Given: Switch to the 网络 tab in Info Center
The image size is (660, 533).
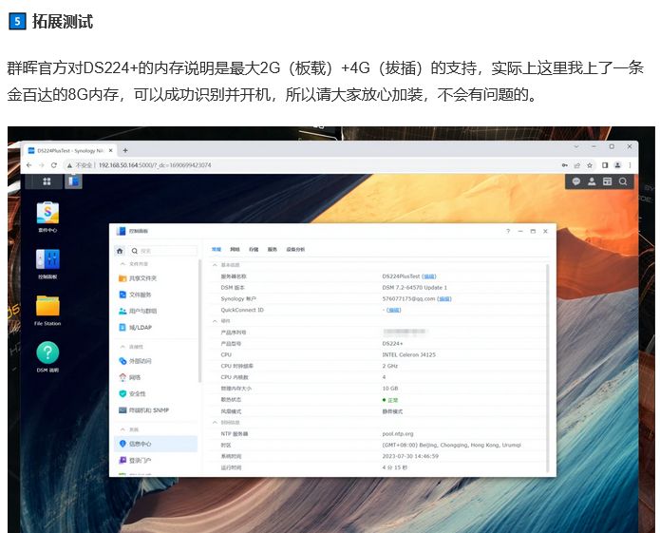Looking at the screenshot, I should click(x=235, y=250).
